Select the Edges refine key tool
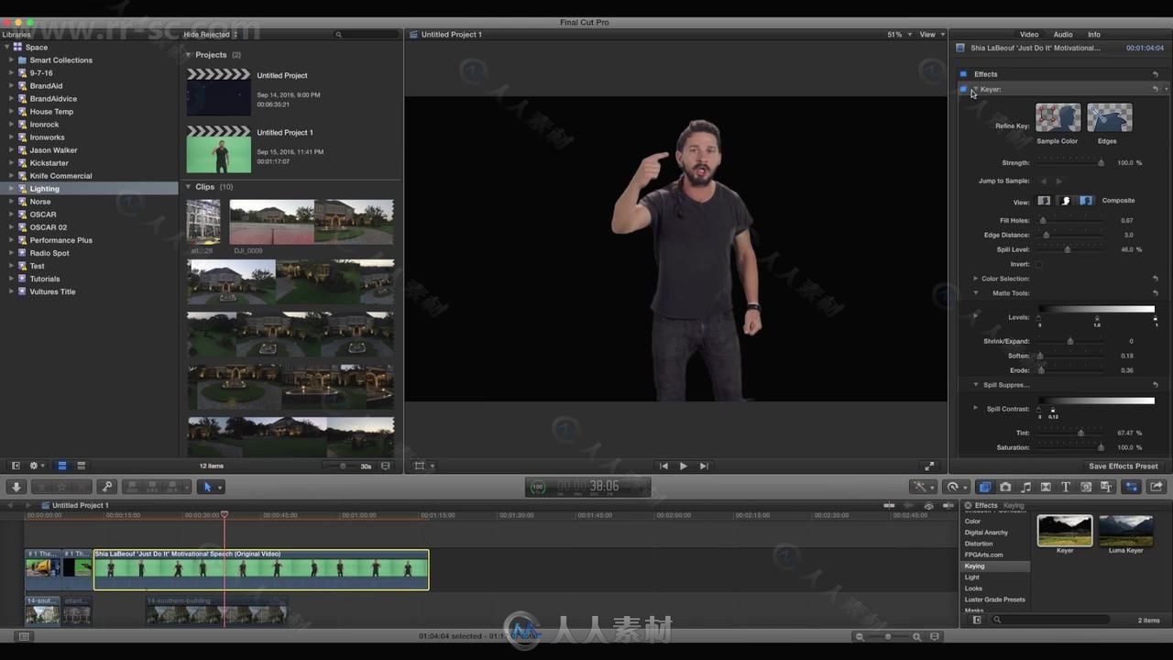Screen dimensions: 1173x660 [1109, 117]
